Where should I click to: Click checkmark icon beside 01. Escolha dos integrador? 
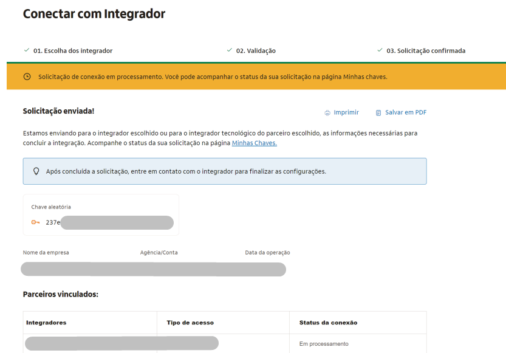(x=27, y=50)
